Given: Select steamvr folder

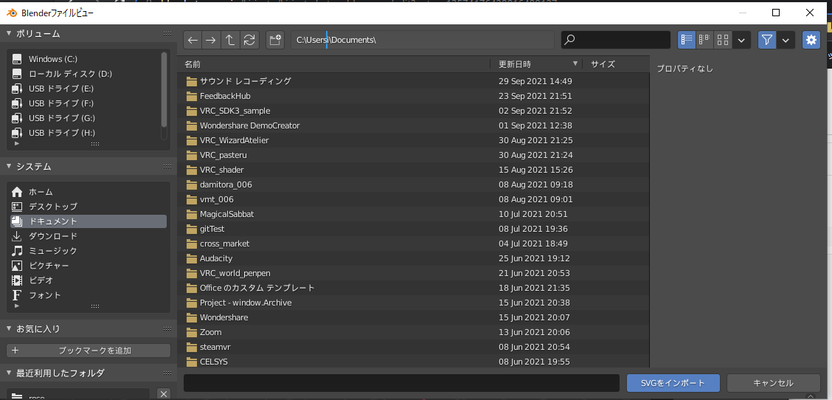Looking at the screenshot, I should pyautogui.click(x=413, y=347).
